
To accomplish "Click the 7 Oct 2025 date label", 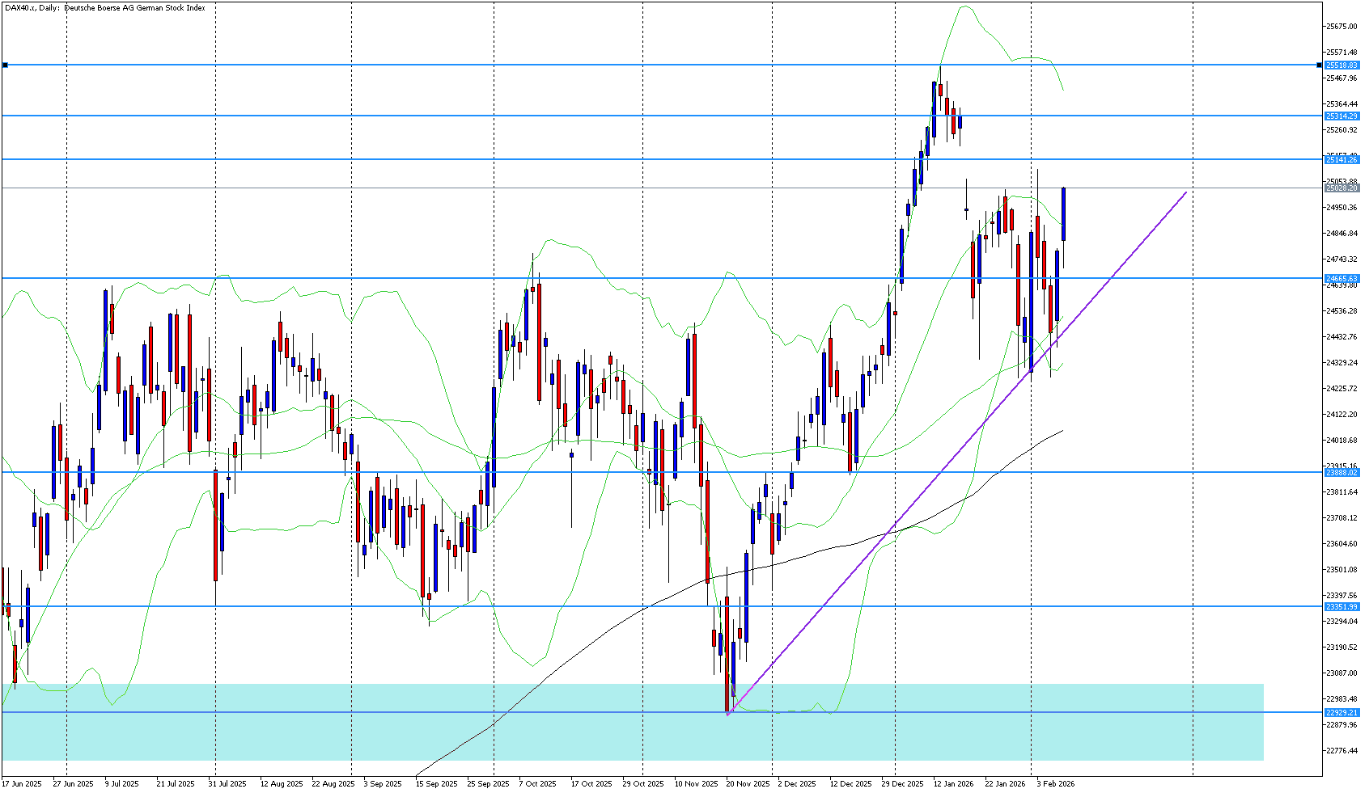I will pyautogui.click(x=538, y=784).
